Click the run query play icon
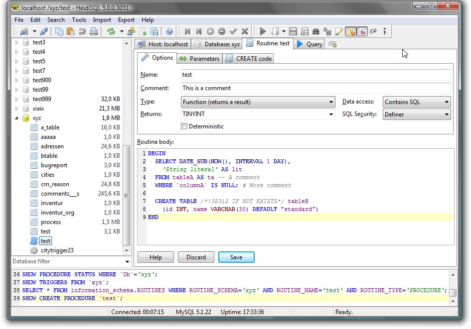 pos(263,31)
